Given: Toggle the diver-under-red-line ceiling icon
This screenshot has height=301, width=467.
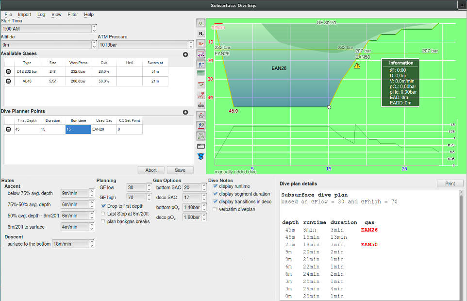Looking at the screenshot, I should tap(201, 64).
